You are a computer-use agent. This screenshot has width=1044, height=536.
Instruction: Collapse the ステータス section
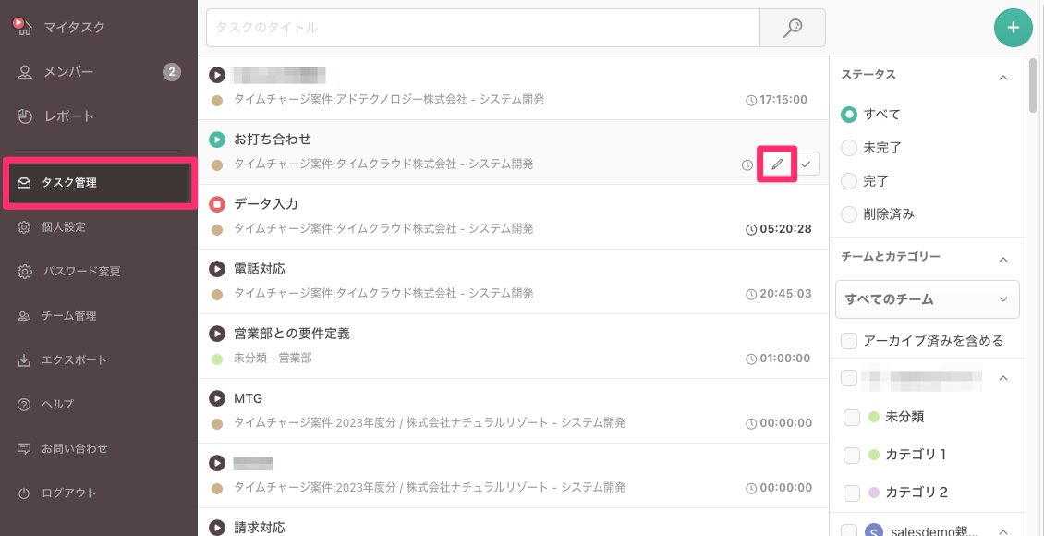(x=1003, y=77)
